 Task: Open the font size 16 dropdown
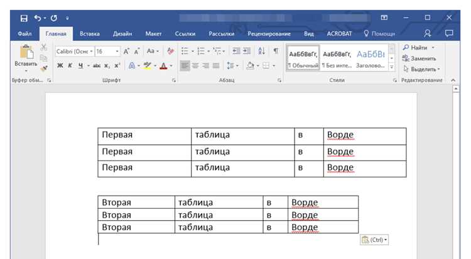107,51
